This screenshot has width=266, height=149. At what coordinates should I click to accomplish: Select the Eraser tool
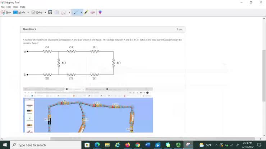tap(93, 12)
